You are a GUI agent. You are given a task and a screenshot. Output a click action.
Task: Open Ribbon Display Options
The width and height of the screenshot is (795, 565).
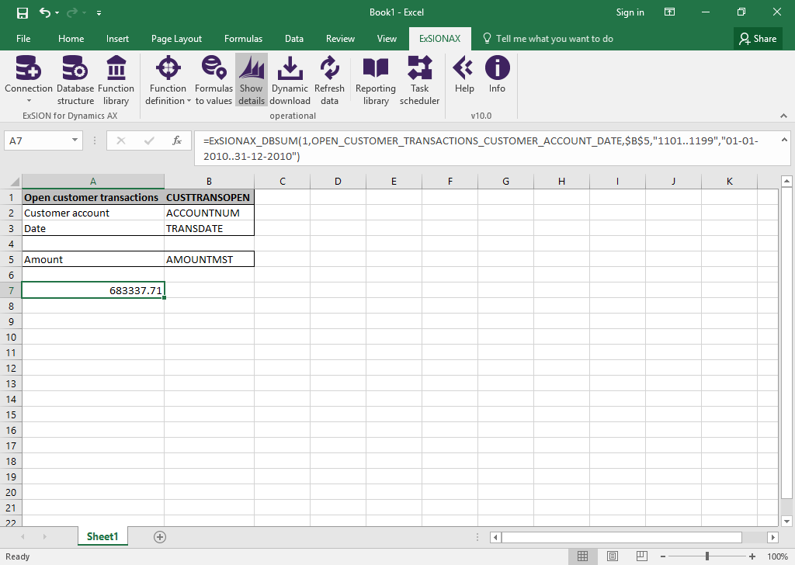[669, 12]
